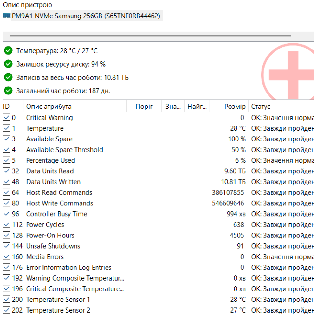The height and width of the screenshot is (317, 317).
Task: Click green status icon for Залишок ресурсу диску
Action: click(8, 64)
